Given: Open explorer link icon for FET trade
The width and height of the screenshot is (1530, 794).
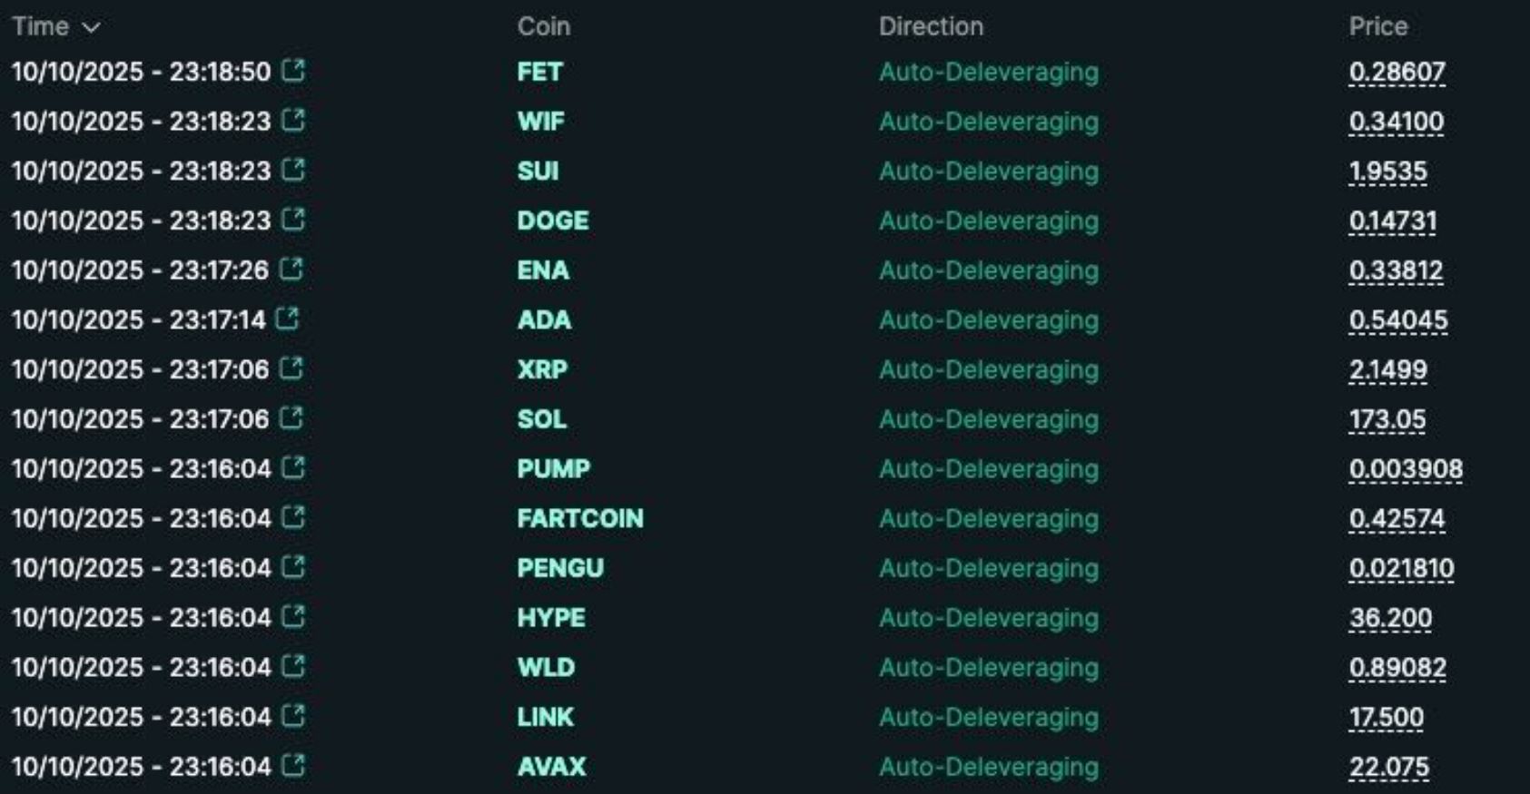Looking at the screenshot, I should click(x=293, y=71).
